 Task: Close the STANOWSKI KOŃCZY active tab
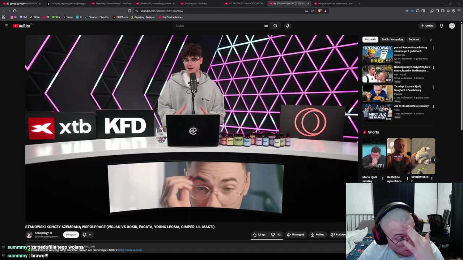(x=308, y=4)
